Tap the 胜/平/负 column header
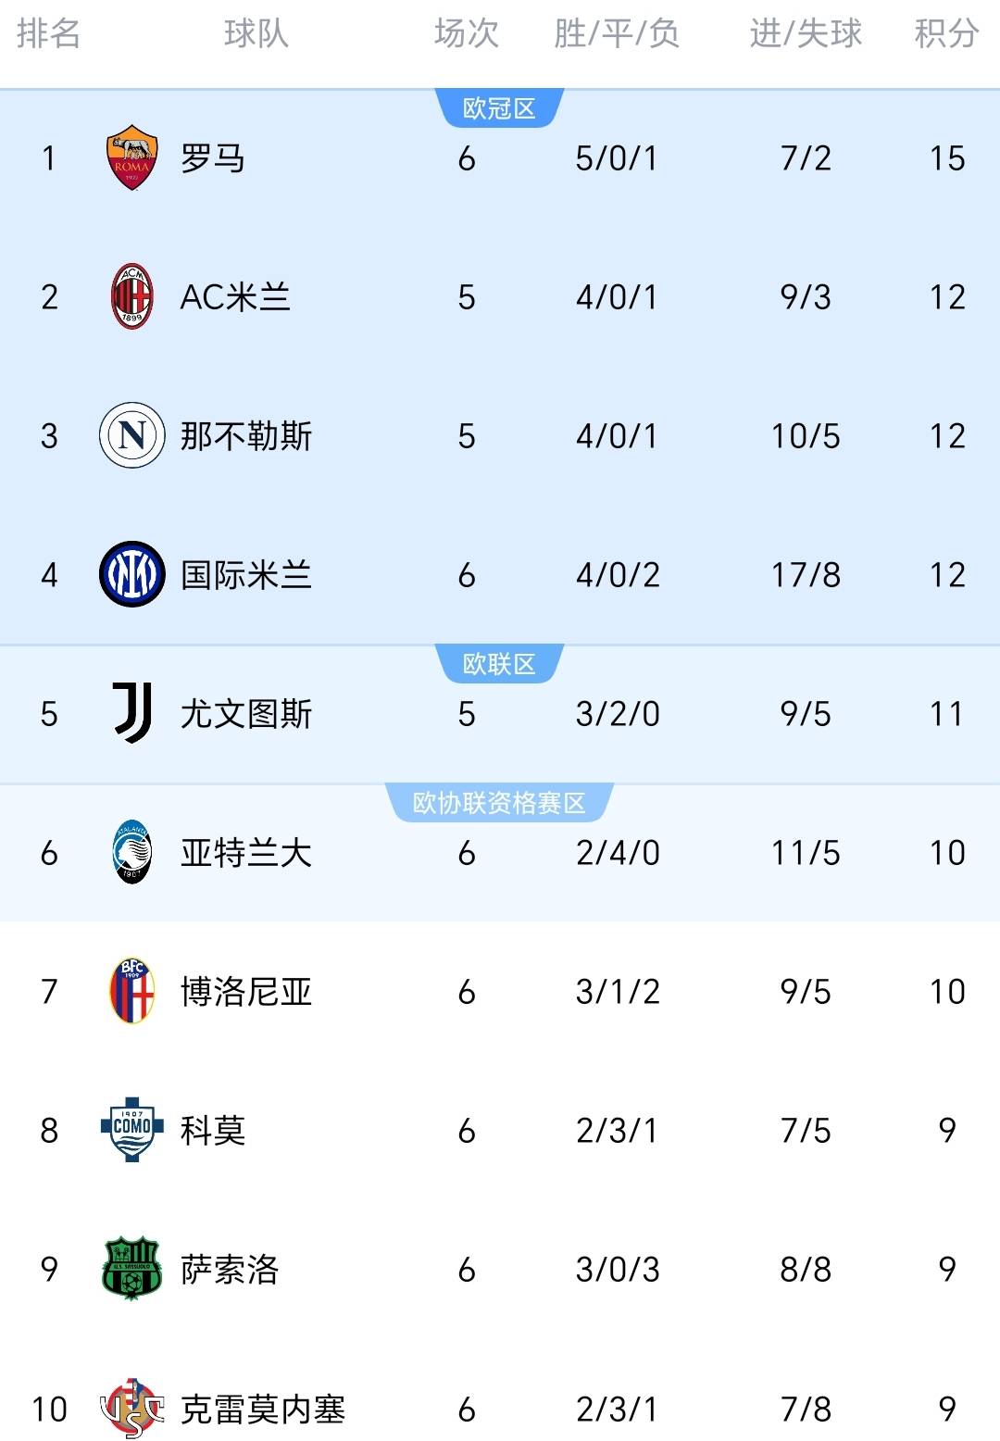 (617, 34)
